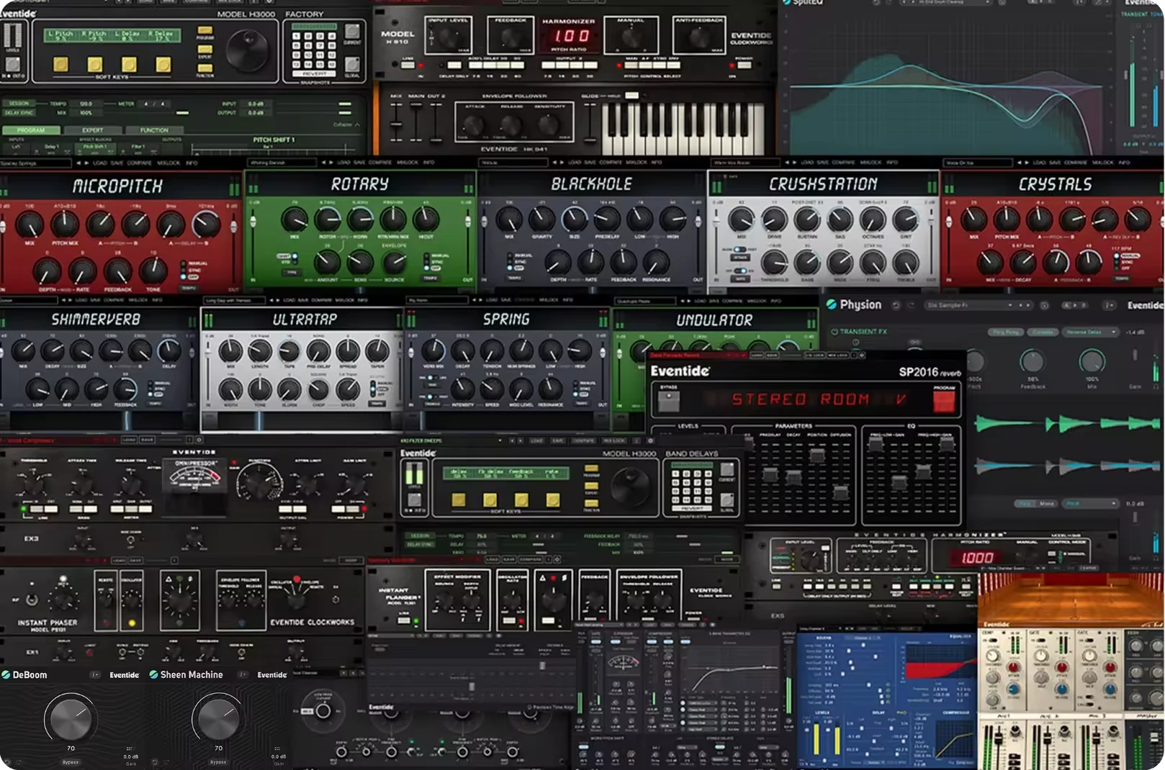Click the H910 pitch ratio display
The image size is (1165, 770).
(571, 35)
